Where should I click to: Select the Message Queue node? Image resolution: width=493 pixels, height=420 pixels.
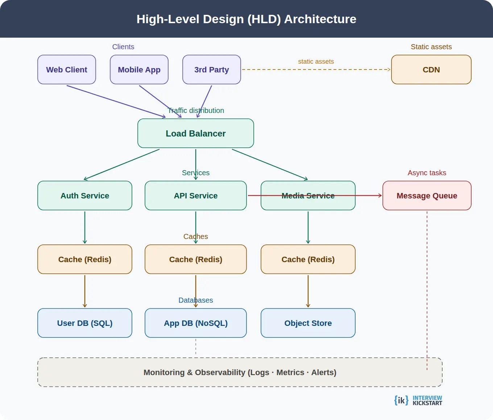point(427,196)
